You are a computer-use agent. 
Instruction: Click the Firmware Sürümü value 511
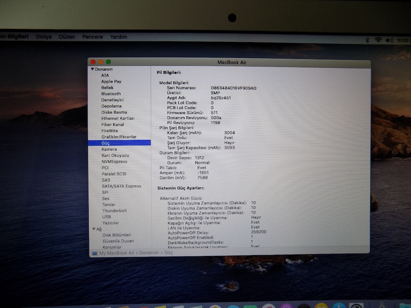pyautogui.click(x=214, y=113)
